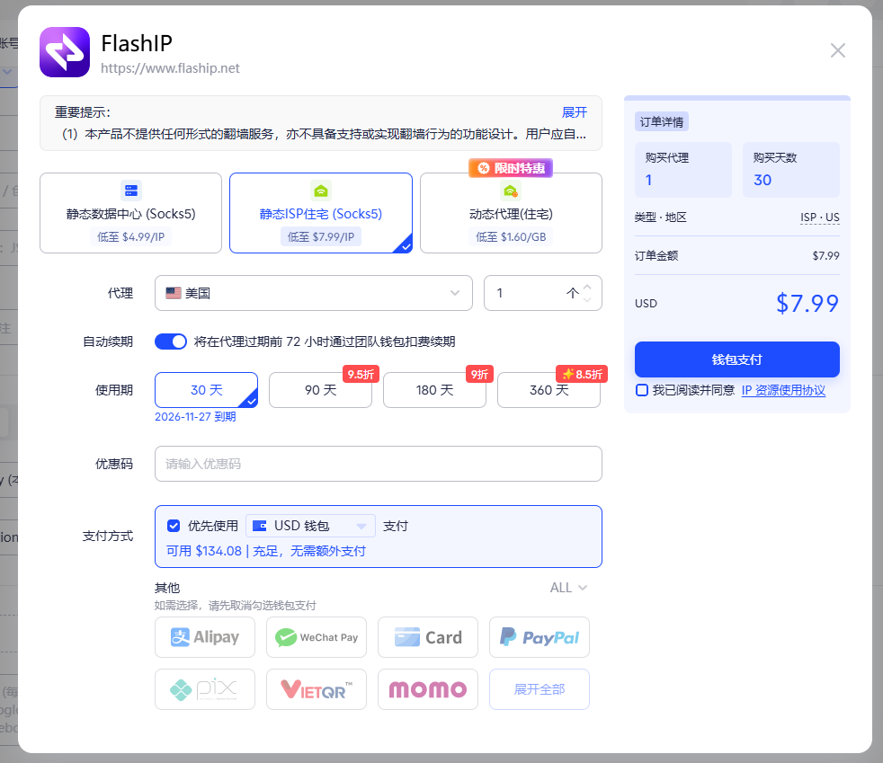
Task: Select VietQR payment method
Action: click(x=317, y=689)
